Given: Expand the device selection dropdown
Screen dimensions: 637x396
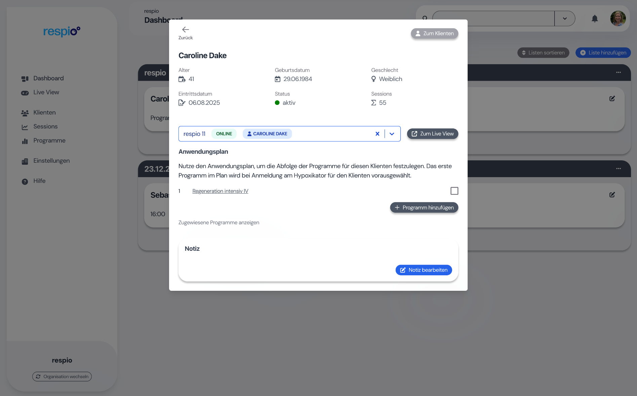Looking at the screenshot, I should click(392, 134).
